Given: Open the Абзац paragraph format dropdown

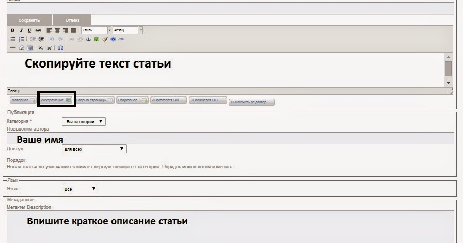Looking at the screenshot, I should (x=128, y=30).
